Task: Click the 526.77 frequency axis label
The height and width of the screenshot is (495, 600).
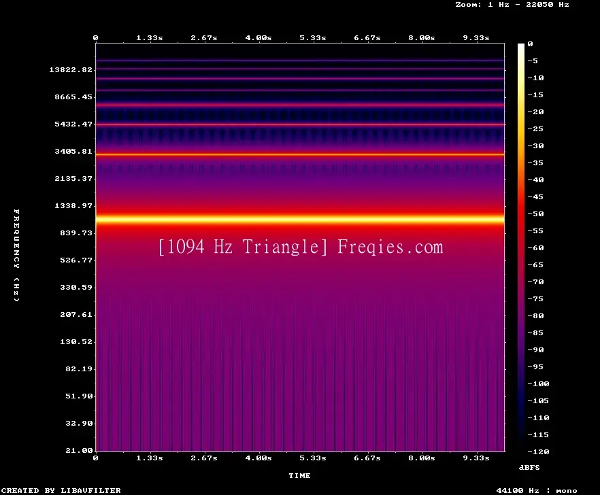Action: 76,260
